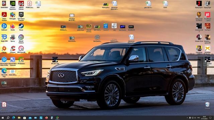Image resolution: width=214 pixels, height=120 pixels.
Task: Open the microphone indicator in the tray
Action: point(190,118)
